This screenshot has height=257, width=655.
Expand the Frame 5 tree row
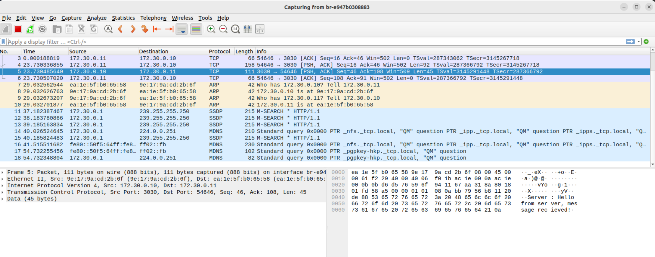click(x=3, y=172)
